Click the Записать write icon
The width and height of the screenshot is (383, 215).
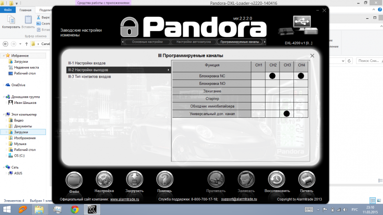pyautogui.click(x=246, y=180)
